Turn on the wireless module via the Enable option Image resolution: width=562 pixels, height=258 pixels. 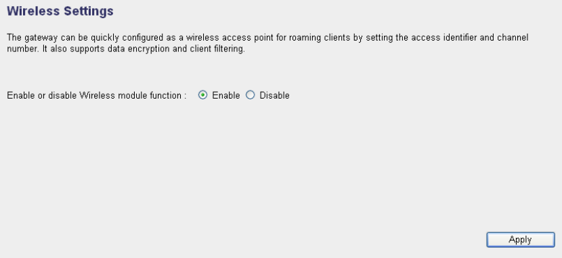[x=202, y=95]
